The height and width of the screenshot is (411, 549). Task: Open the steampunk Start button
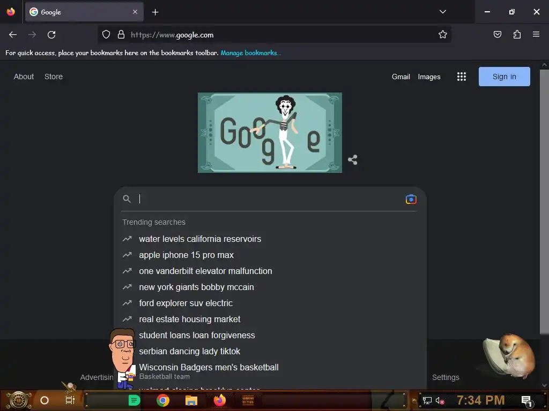pyautogui.click(x=19, y=400)
